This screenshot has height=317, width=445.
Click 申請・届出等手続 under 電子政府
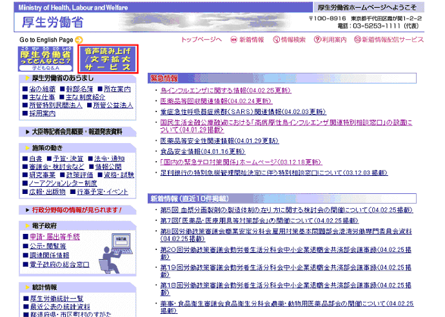pyautogui.click(x=54, y=236)
